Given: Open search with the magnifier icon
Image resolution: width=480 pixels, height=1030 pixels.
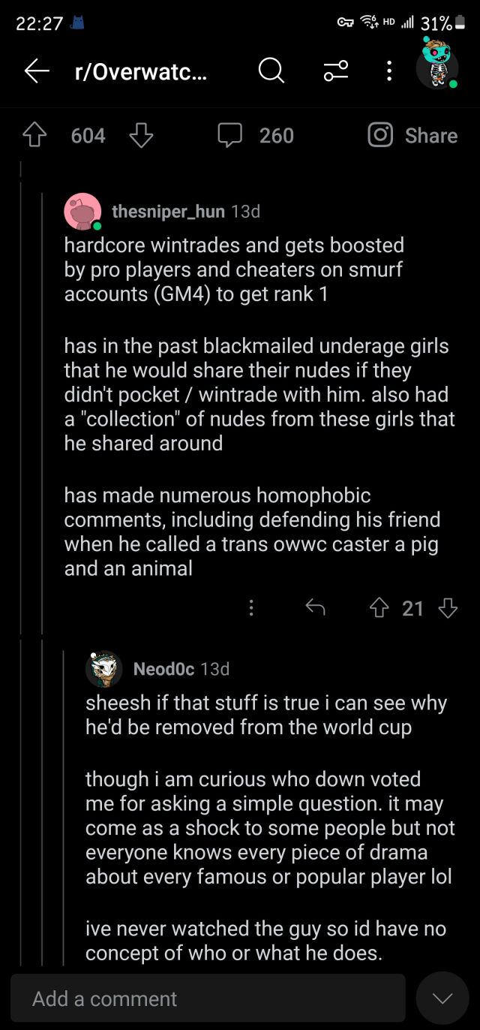Looking at the screenshot, I should pyautogui.click(x=271, y=71).
